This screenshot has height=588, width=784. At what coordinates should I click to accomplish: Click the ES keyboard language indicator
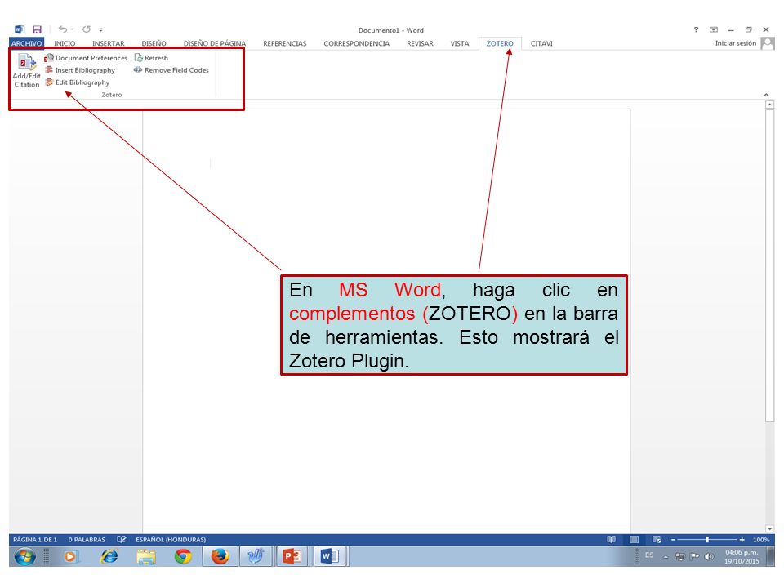coord(649,555)
